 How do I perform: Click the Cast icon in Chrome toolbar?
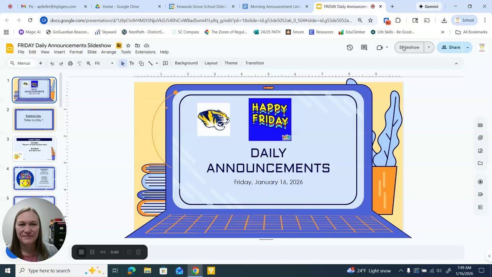tap(427, 20)
